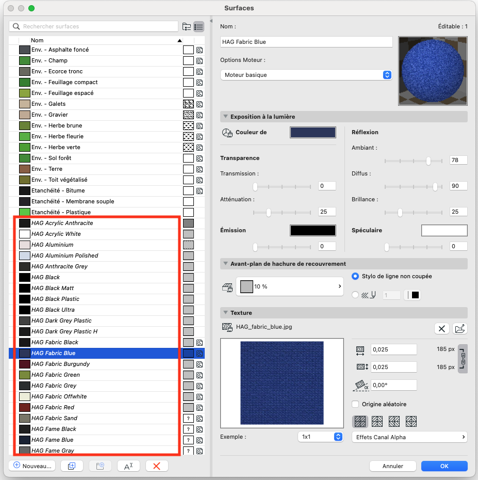Screen dimensions: 478x480
Task: Click the texture file icon next to HAG_fabric_blue.jpg
Action: (227, 327)
